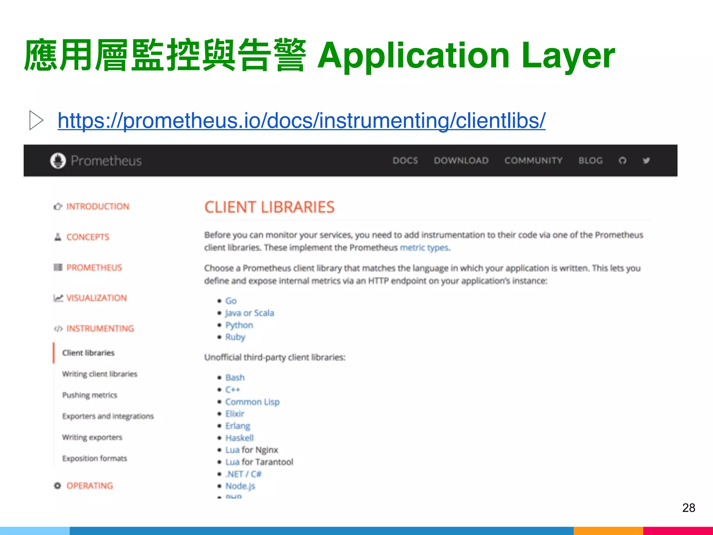
Task: Open the GitHub icon in navbar
Action: 622,161
